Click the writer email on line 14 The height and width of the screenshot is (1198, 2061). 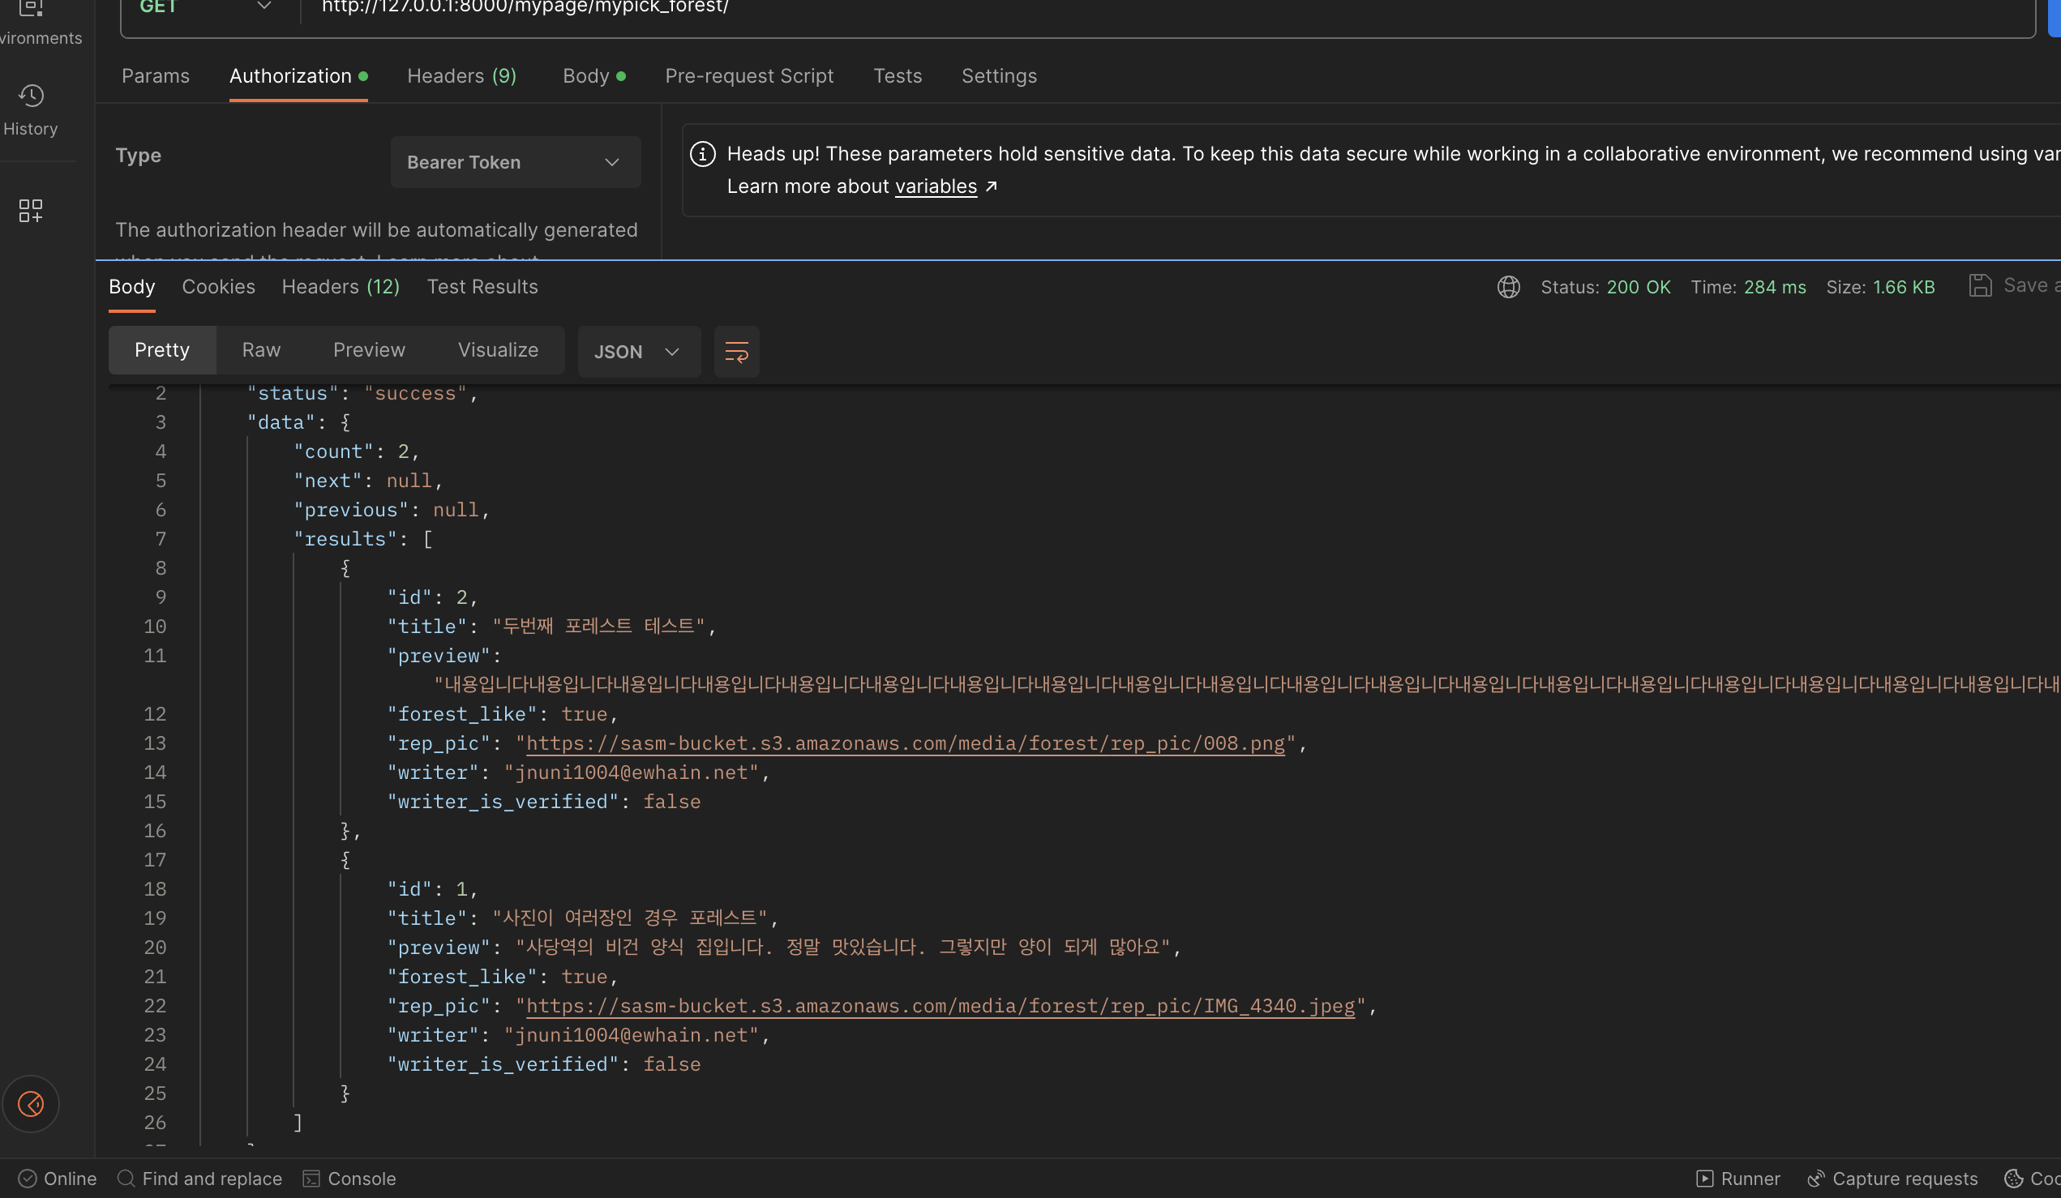click(632, 772)
